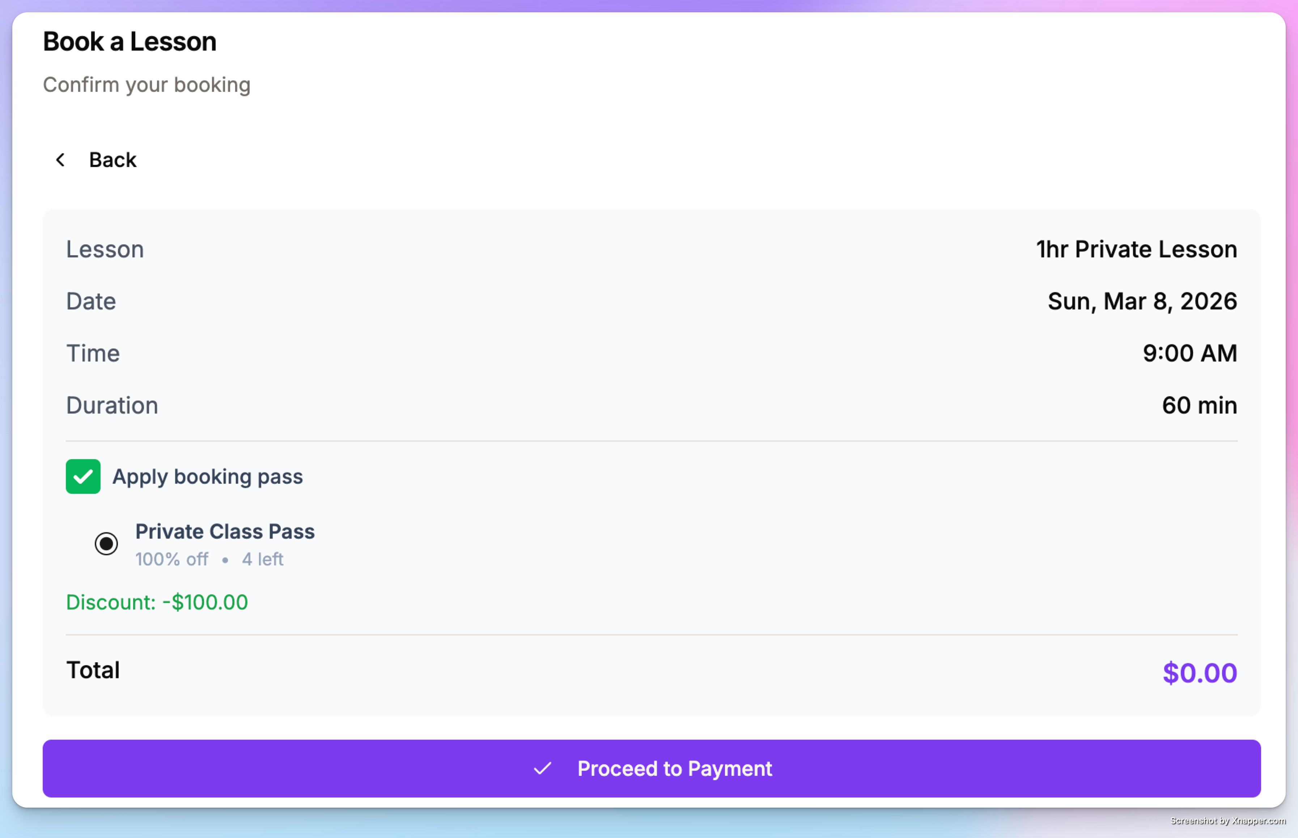The height and width of the screenshot is (838, 1298).
Task: Select the Private Class Pass radio button
Action: click(106, 543)
